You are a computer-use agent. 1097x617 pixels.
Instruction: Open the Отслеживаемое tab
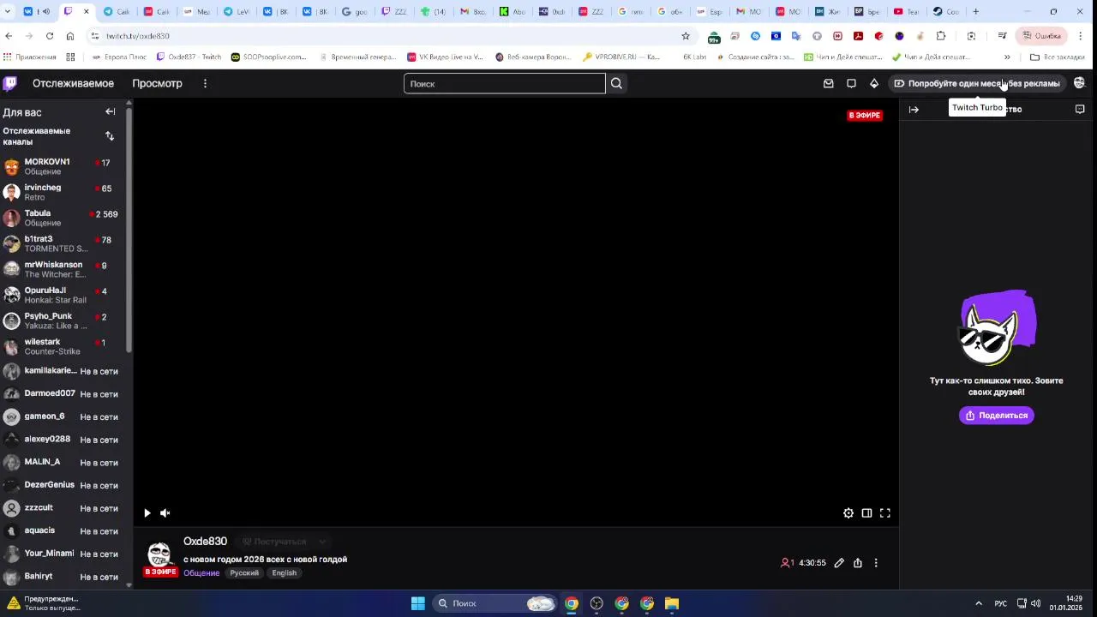(x=73, y=83)
